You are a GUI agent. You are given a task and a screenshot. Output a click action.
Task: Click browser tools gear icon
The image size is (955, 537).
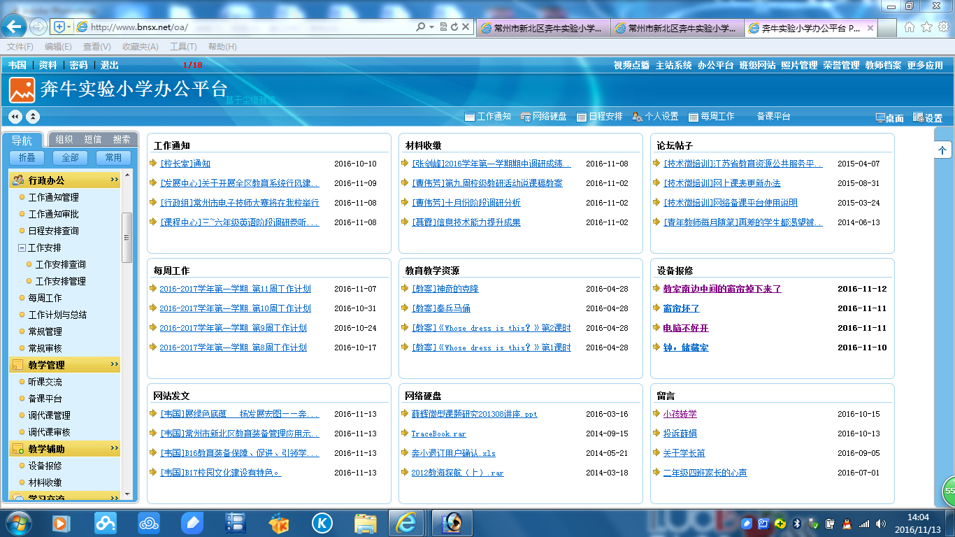click(943, 27)
